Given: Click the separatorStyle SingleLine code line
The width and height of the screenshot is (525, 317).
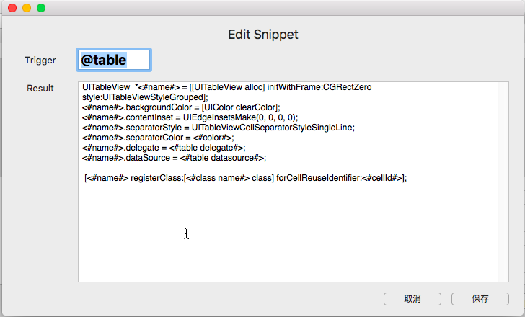Looking at the screenshot, I should pyautogui.click(x=219, y=128).
